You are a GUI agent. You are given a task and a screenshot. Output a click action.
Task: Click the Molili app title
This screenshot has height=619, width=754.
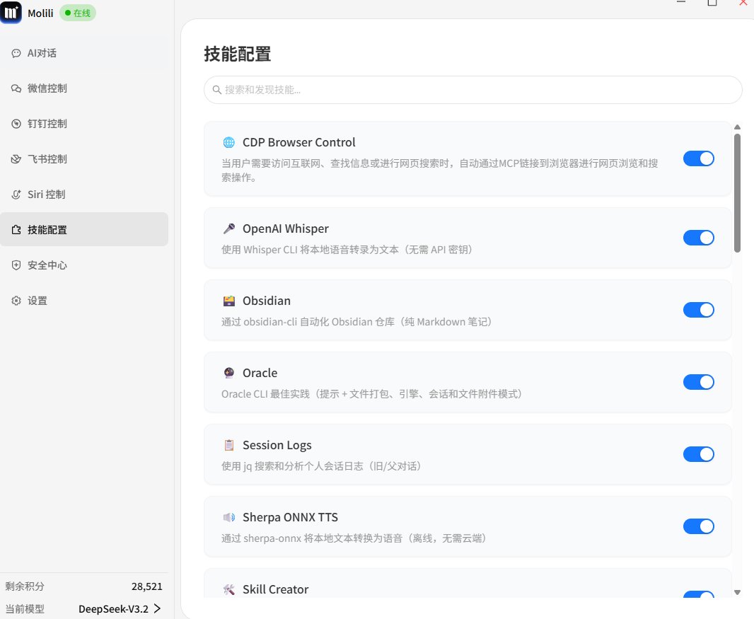click(40, 13)
